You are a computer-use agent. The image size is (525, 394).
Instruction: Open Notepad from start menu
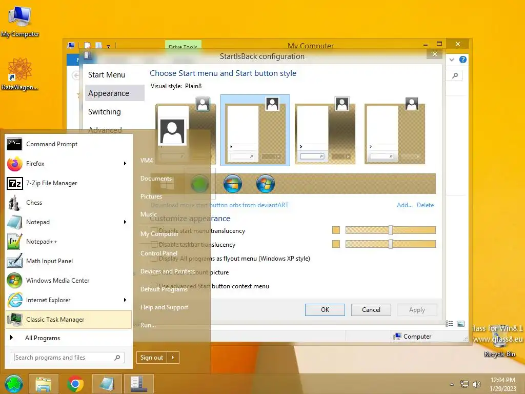click(69, 222)
